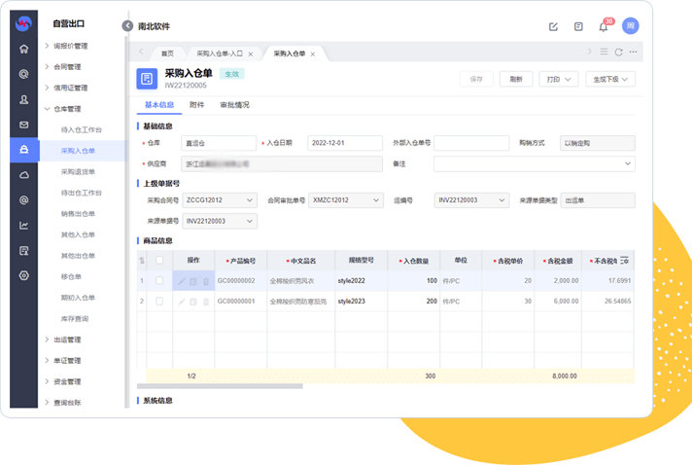Screen dimensions: 692x465
Task: Click the 刷新 button
Action: point(515,79)
